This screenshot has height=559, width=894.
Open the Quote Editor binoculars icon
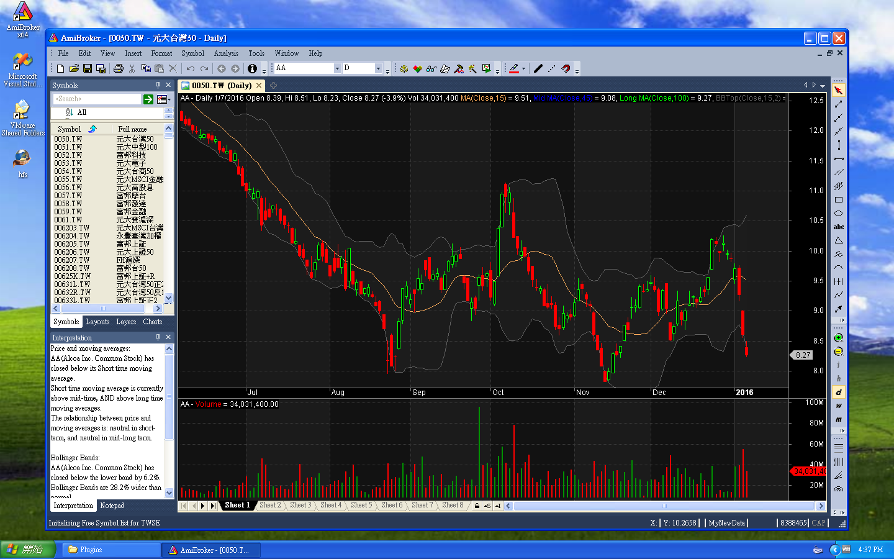431,68
